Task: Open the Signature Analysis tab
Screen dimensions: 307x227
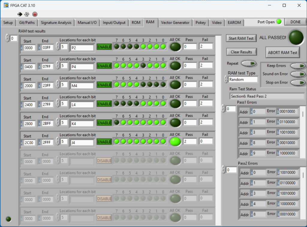Action: coord(56,22)
